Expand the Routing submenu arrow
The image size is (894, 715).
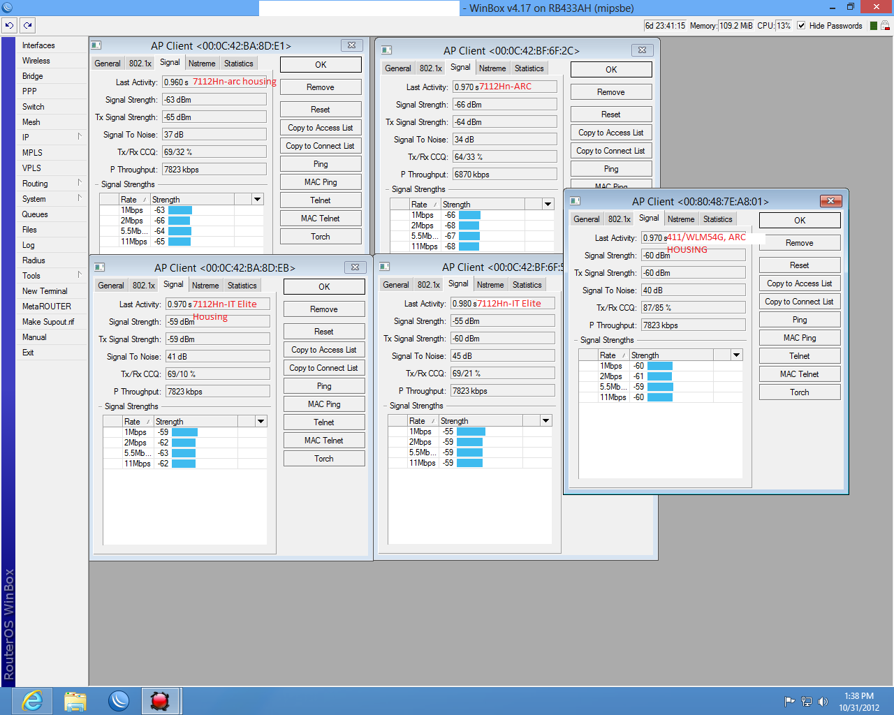(80, 182)
